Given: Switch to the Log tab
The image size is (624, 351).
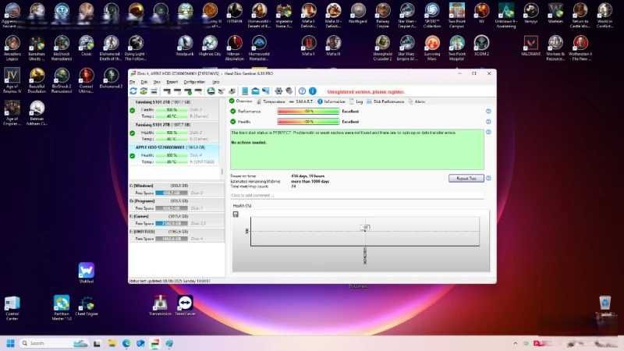Looking at the screenshot, I should [356, 101].
